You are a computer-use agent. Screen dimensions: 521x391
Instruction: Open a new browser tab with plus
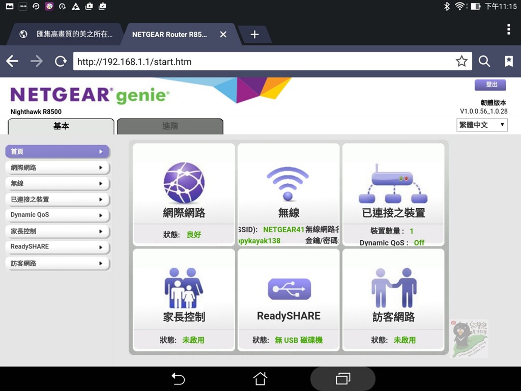254,34
